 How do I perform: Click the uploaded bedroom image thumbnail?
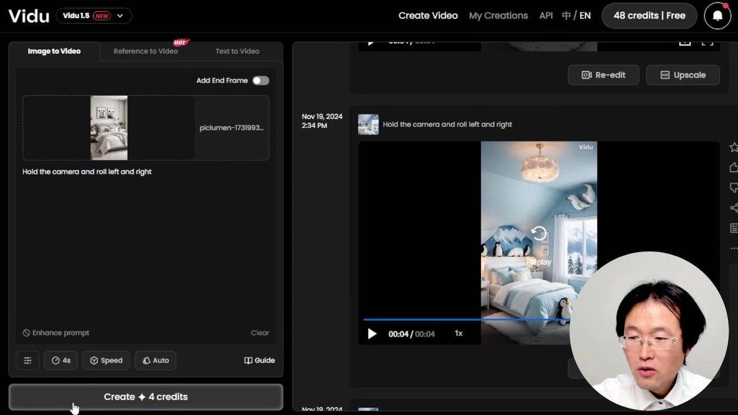point(109,128)
